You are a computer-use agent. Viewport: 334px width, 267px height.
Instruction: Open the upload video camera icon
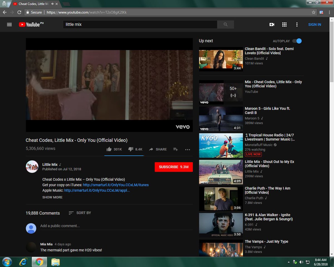click(x=272, y=24)
